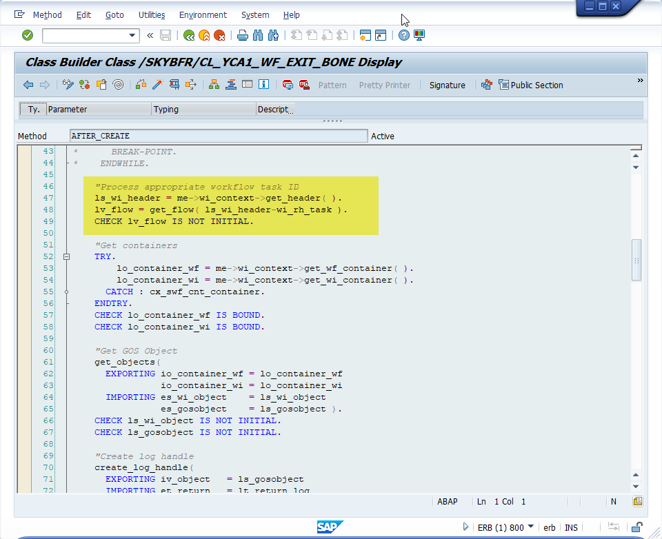The width and height of the screenshot is (662, 539).
Task: Open the Help menu
Action: point(291,15)
